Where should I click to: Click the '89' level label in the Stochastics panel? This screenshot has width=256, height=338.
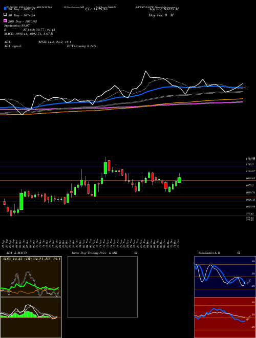(x=253, y=261)
